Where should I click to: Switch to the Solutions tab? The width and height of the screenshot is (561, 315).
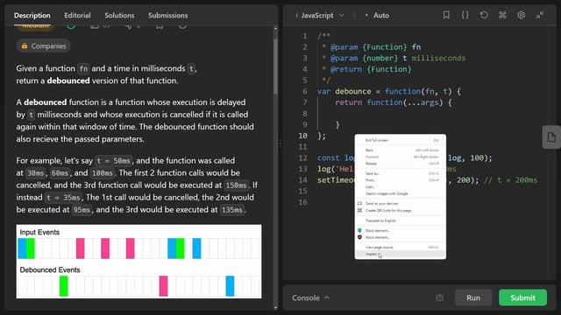119,16
